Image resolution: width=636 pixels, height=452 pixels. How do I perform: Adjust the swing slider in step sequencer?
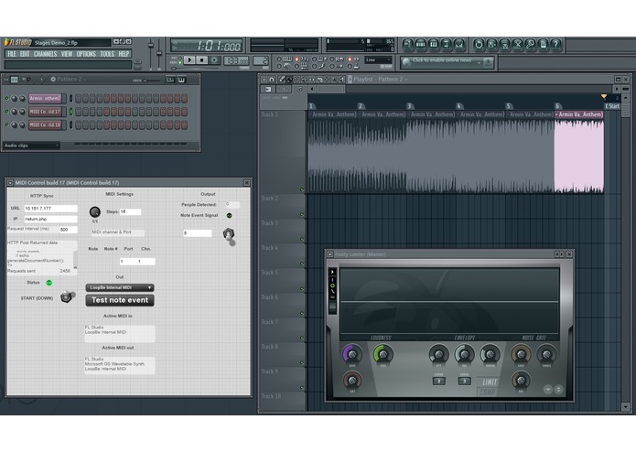click(150, 81)
